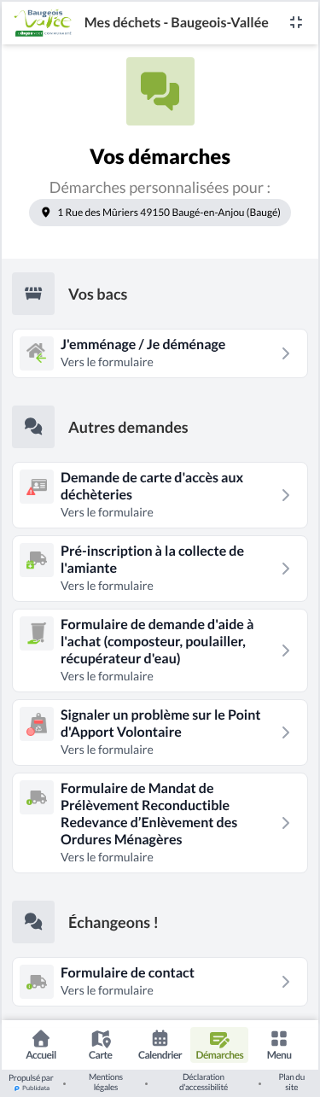Open Plan du site link

pyautogui.click(x=292, y=1082)
